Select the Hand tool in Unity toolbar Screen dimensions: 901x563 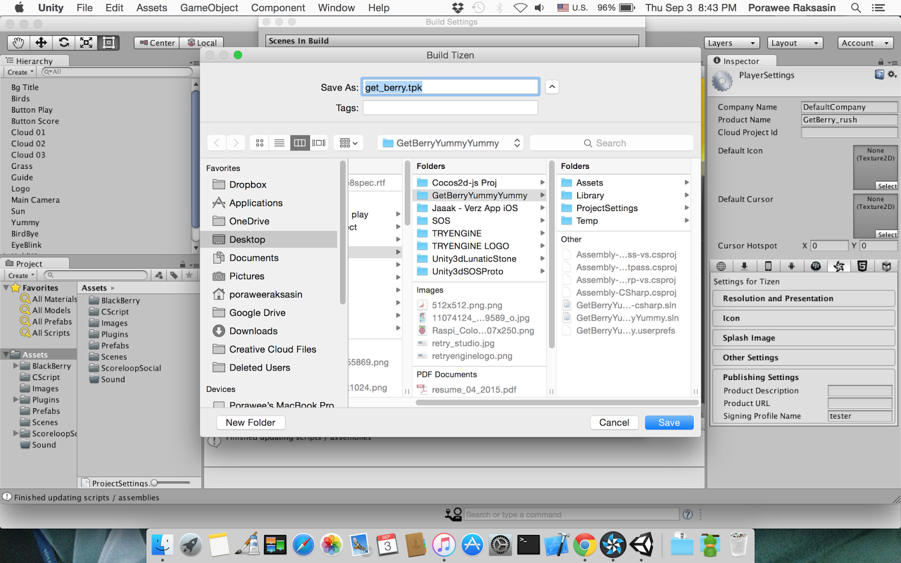(x=19, y=43)
